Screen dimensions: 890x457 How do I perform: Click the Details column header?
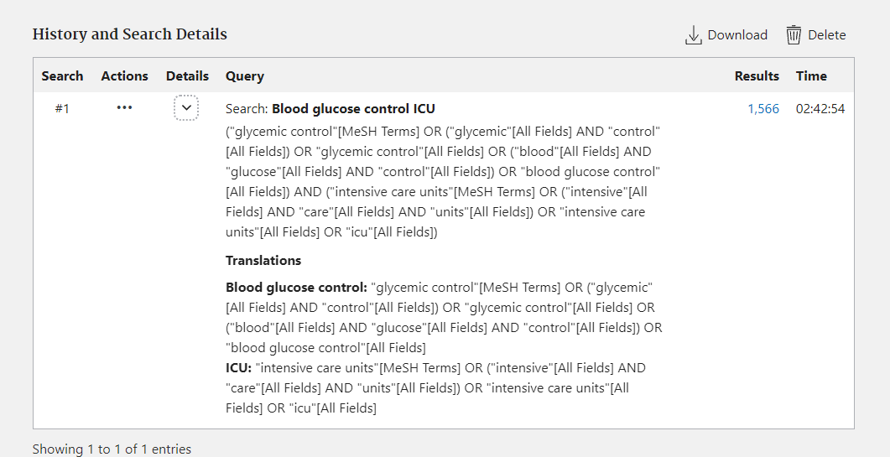(187, 75)
